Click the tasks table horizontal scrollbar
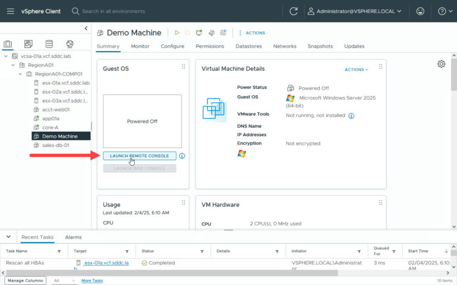The image size is (457, 285). [x=172, y=273]
